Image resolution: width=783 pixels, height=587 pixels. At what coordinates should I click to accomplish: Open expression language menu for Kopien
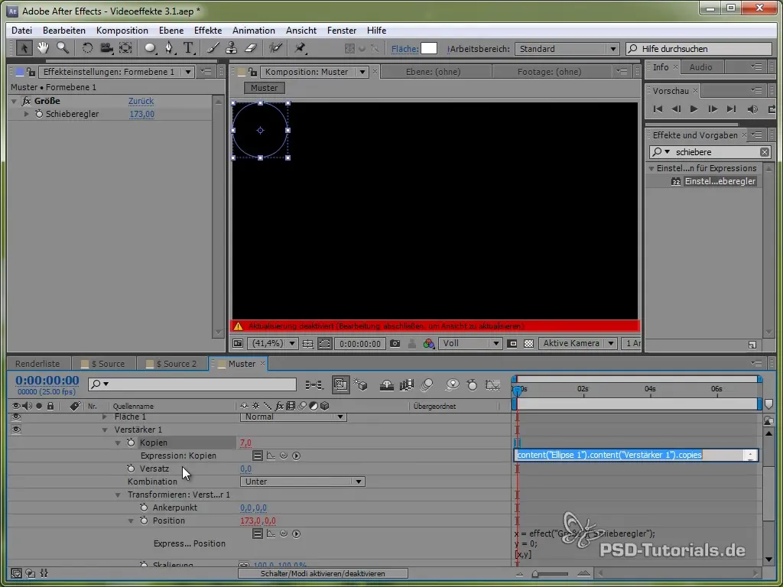297,456
